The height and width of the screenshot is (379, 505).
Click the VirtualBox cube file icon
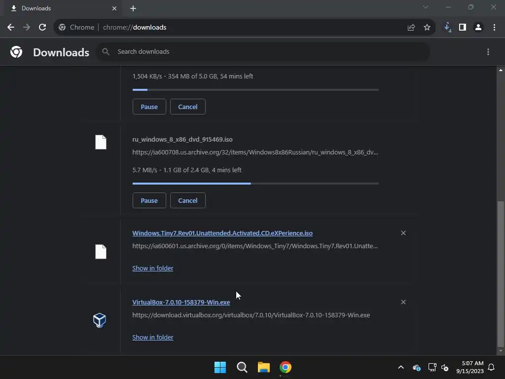100,320
